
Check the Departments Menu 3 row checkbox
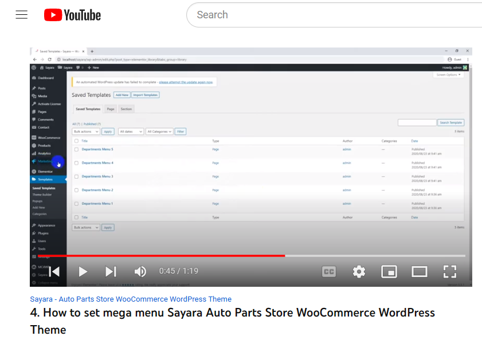[77, 177]
